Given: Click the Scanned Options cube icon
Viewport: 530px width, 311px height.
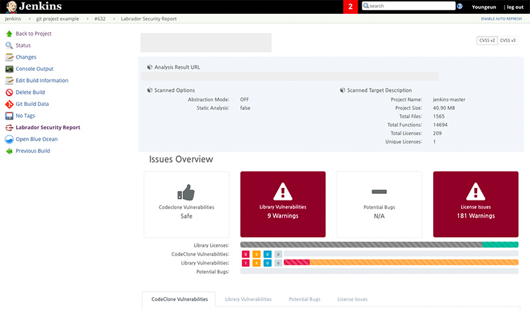Looking at the screenshot, I should 150,90.
